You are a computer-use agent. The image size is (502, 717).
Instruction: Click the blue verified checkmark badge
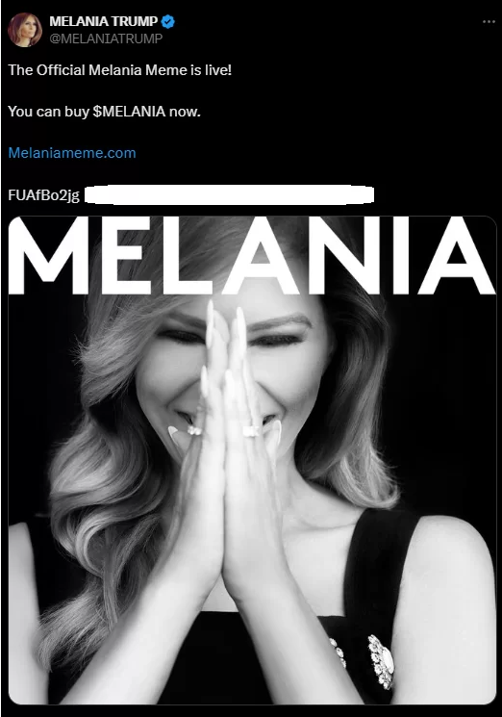click(167, 21)
